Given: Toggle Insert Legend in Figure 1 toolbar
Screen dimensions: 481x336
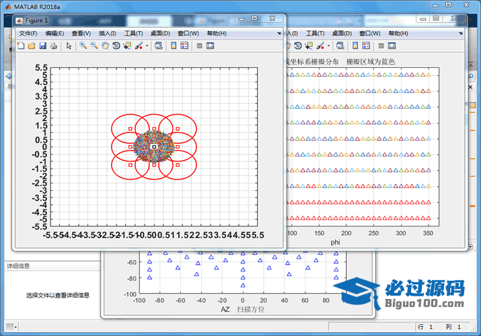Looking at the screenshot, I should pyautogui.click(x=185, y=46).
